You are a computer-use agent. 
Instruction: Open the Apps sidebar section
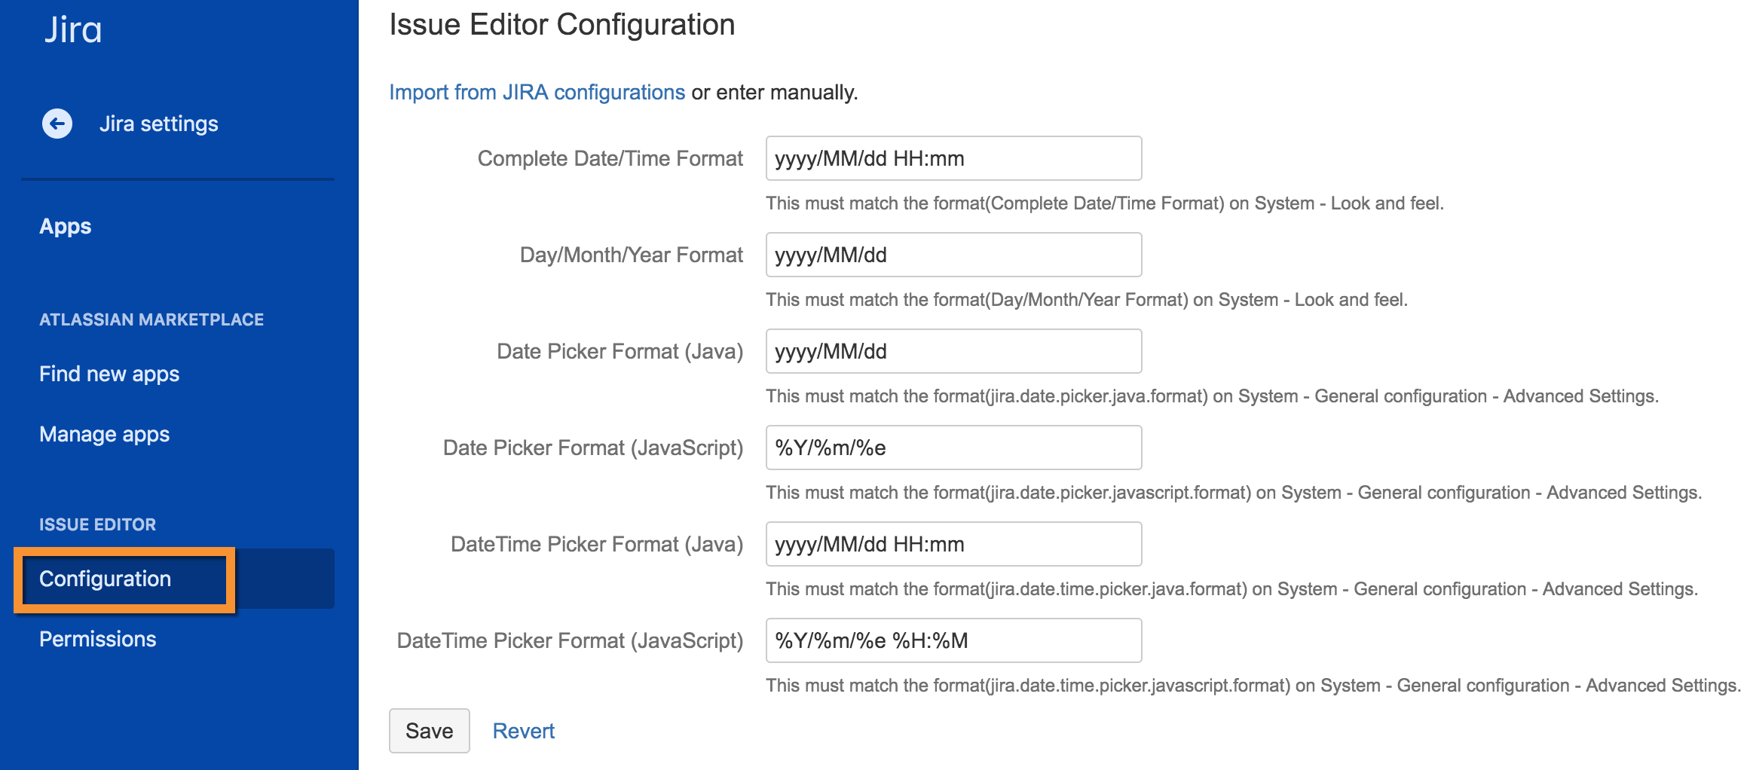66,226
